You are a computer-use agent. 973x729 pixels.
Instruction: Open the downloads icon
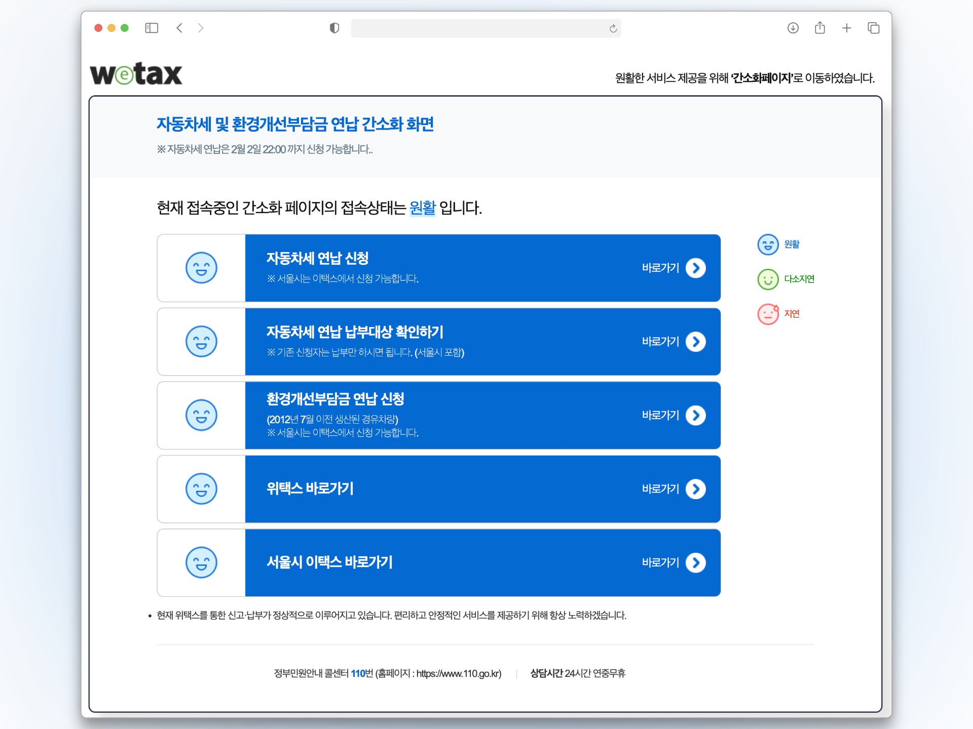[x=793, y=28]
